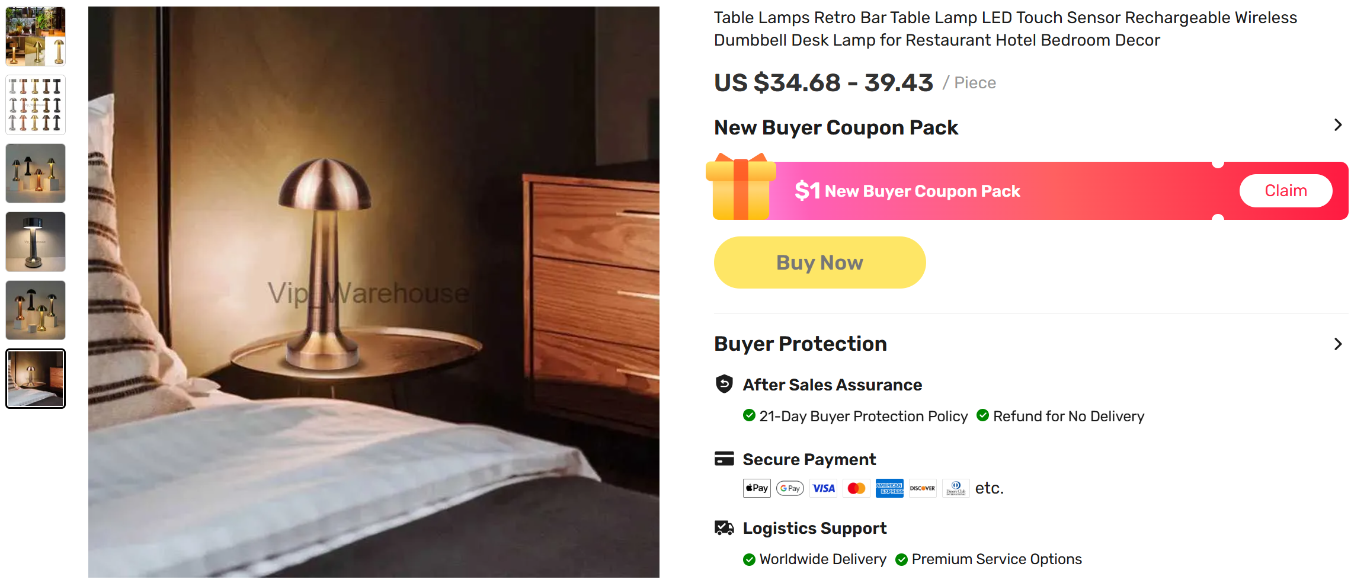Click the American Express card icon
This screenshot has width=1367, height=586.
pyautogui.click(x=889, y=488)
